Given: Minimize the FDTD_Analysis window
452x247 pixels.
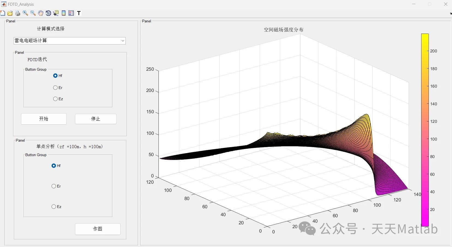Looking at the screenshot, I should click(x=414, y=4).
